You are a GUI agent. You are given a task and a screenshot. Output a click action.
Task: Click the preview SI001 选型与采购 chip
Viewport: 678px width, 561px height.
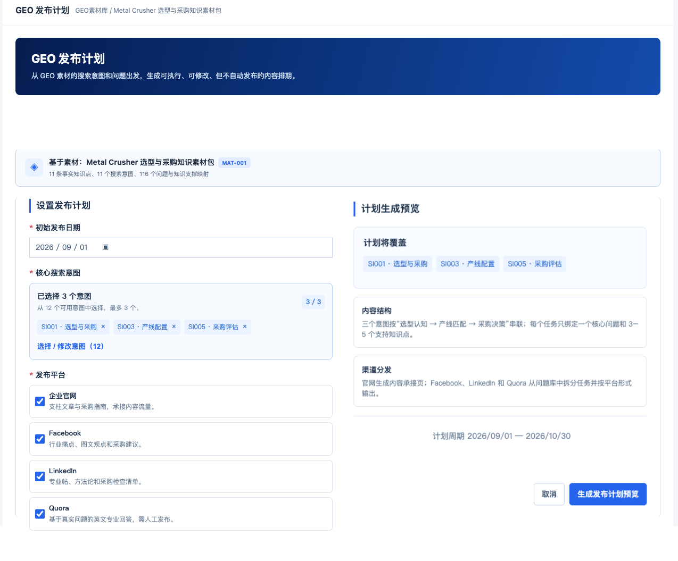point(398,264)
